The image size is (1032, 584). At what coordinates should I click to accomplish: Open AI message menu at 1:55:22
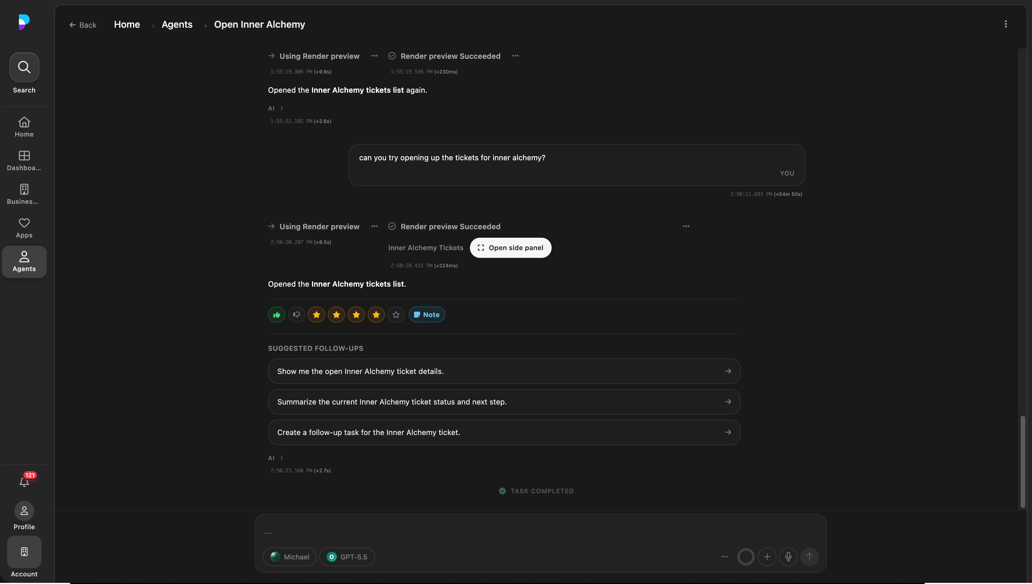(x=281, y=108)
